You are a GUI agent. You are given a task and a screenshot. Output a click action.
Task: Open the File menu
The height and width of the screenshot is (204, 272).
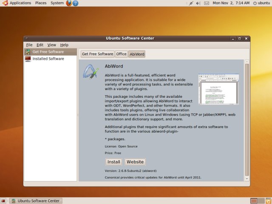point(29,45)
